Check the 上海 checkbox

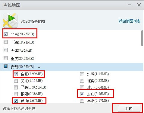tap(5, 42)
